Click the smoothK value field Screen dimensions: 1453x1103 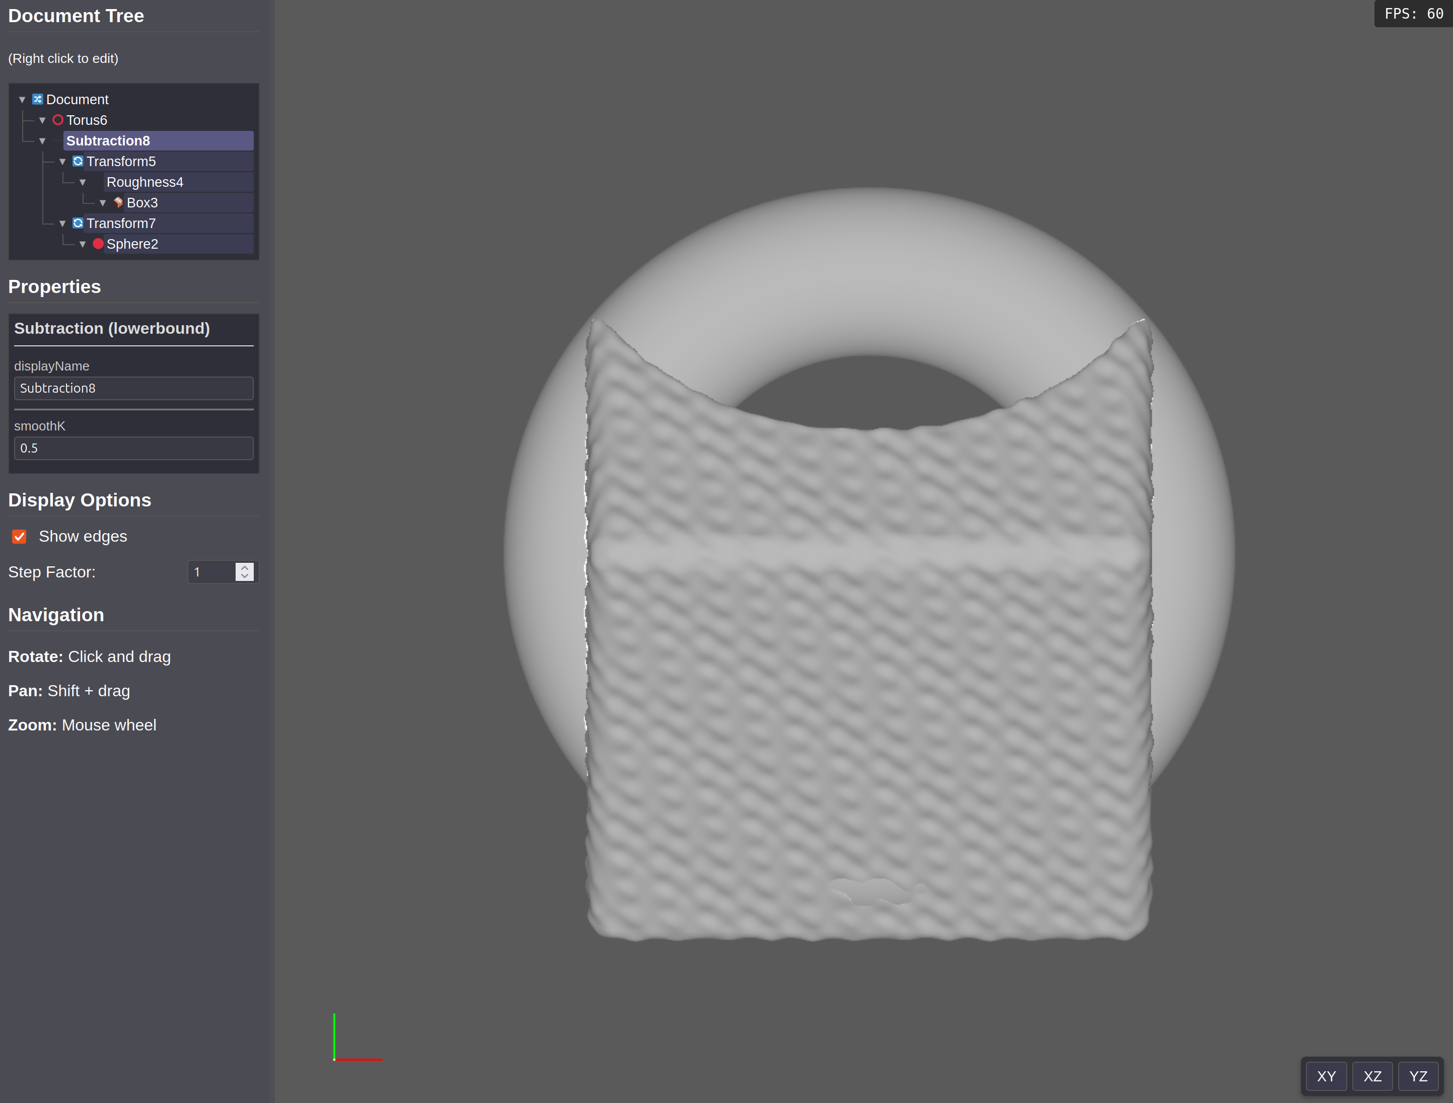(133, 448)
